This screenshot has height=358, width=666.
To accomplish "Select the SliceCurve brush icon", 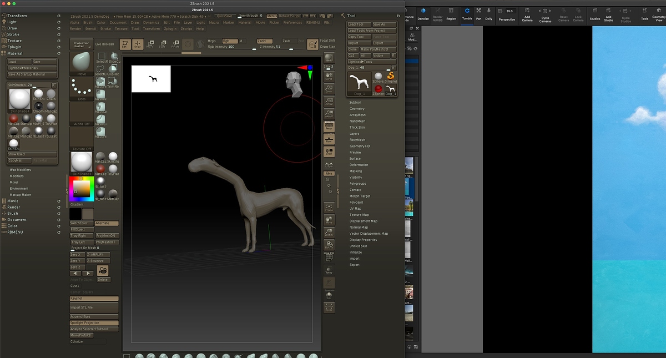I will 114,57.
